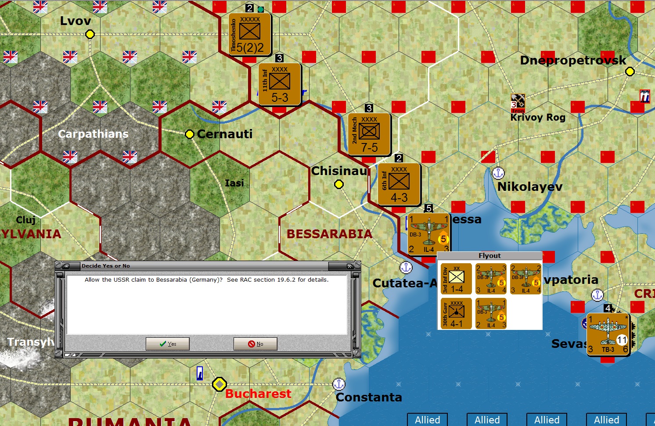Click the Flyout panel title bar
The image size is (655, 426).
tap(490, 256)
